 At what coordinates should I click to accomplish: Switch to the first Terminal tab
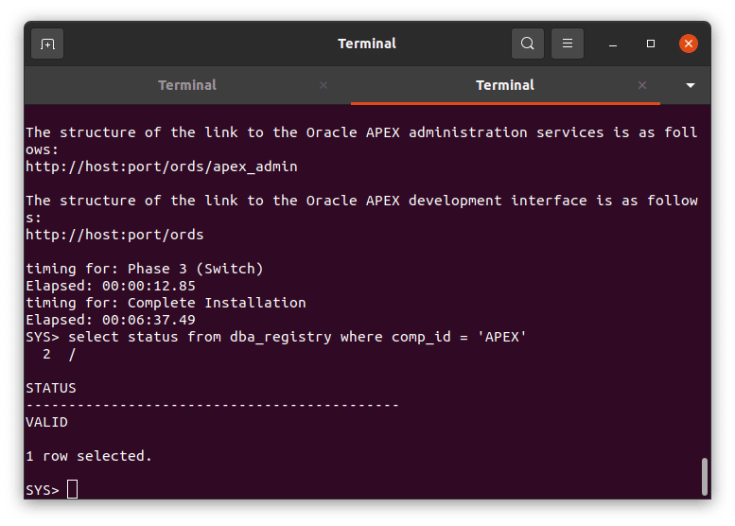(x=186, y=85)
